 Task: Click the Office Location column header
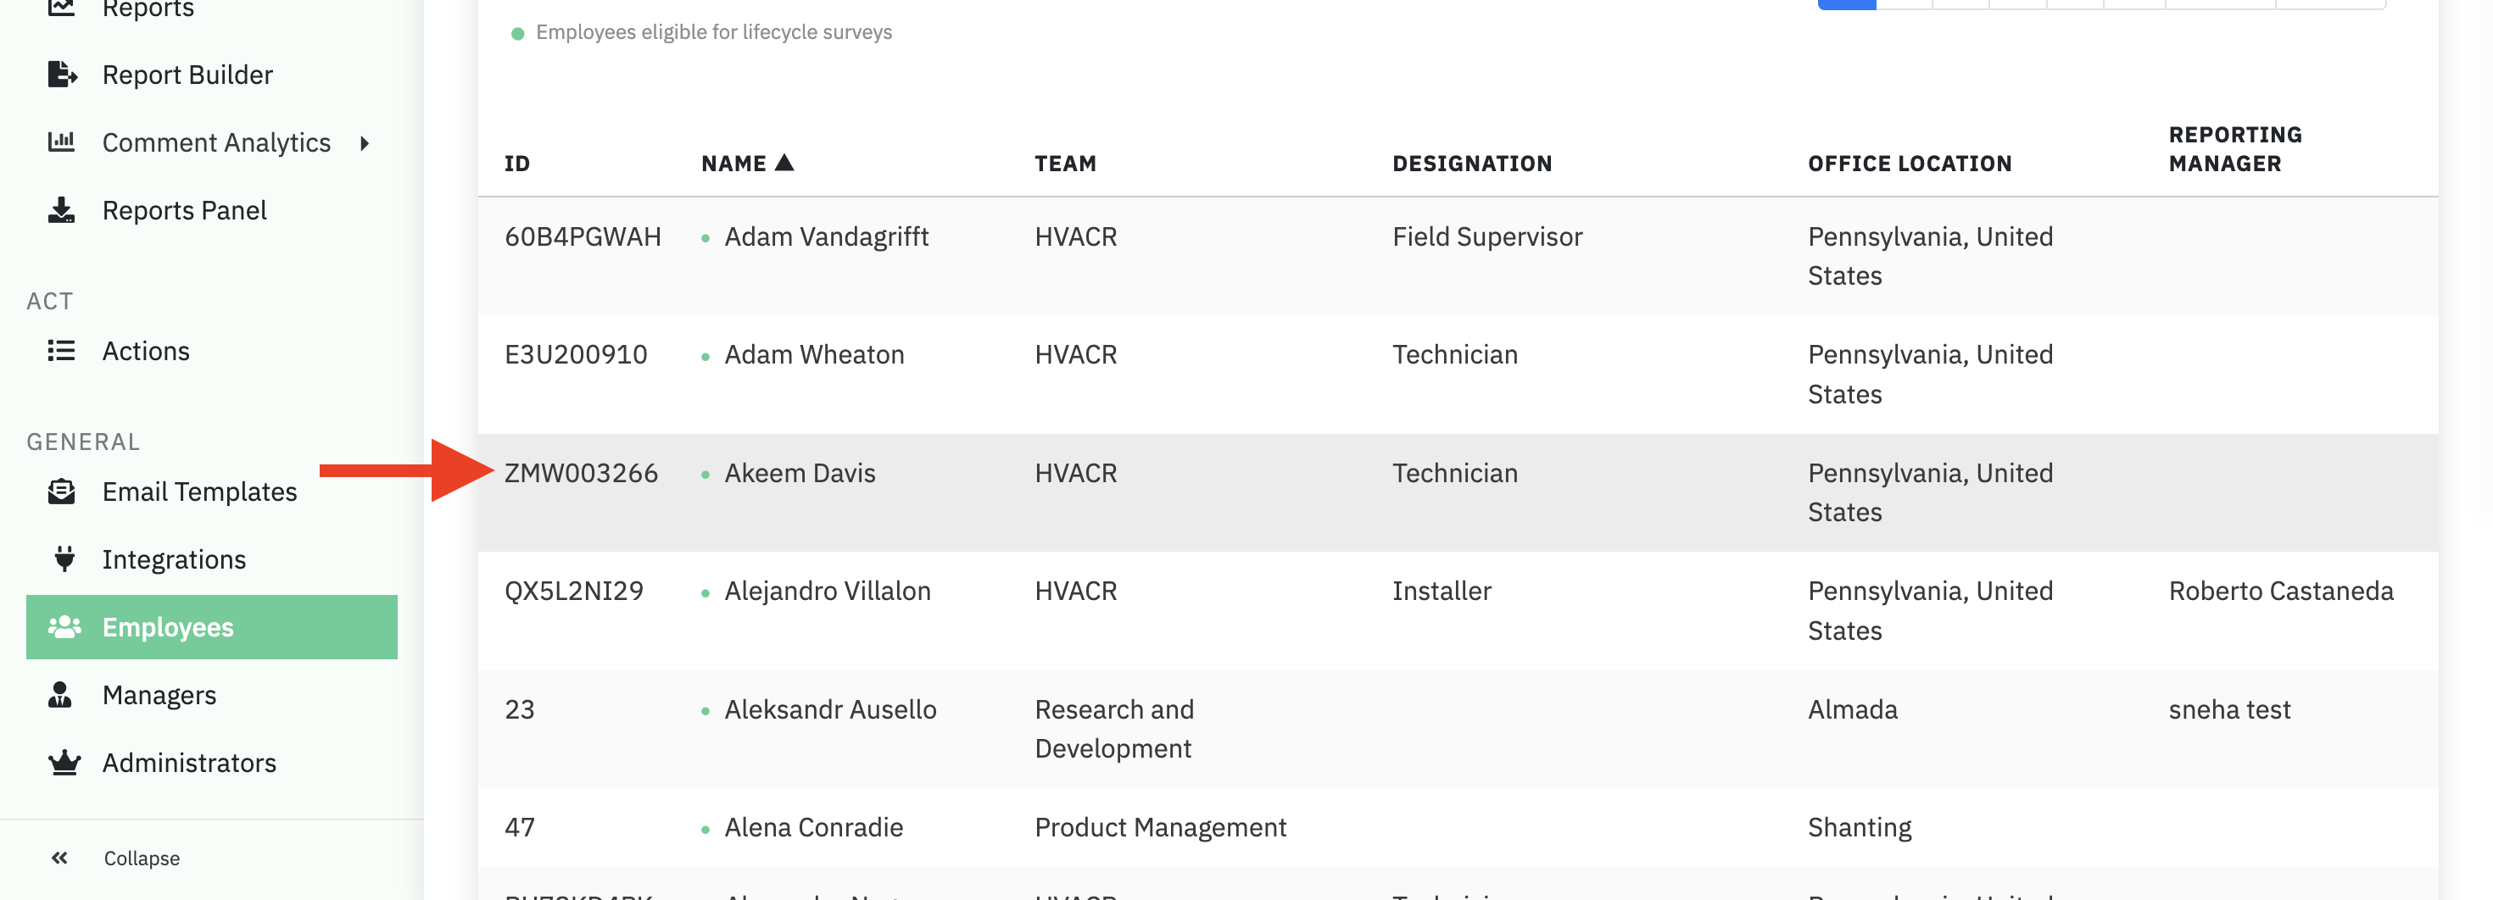pos(1909,164)
